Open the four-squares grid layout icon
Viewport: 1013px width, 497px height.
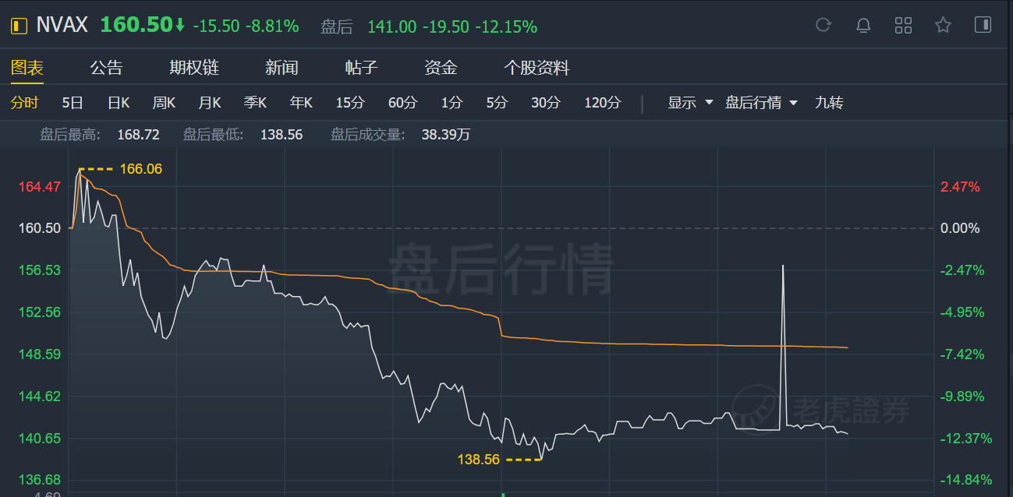pos(903,25)
